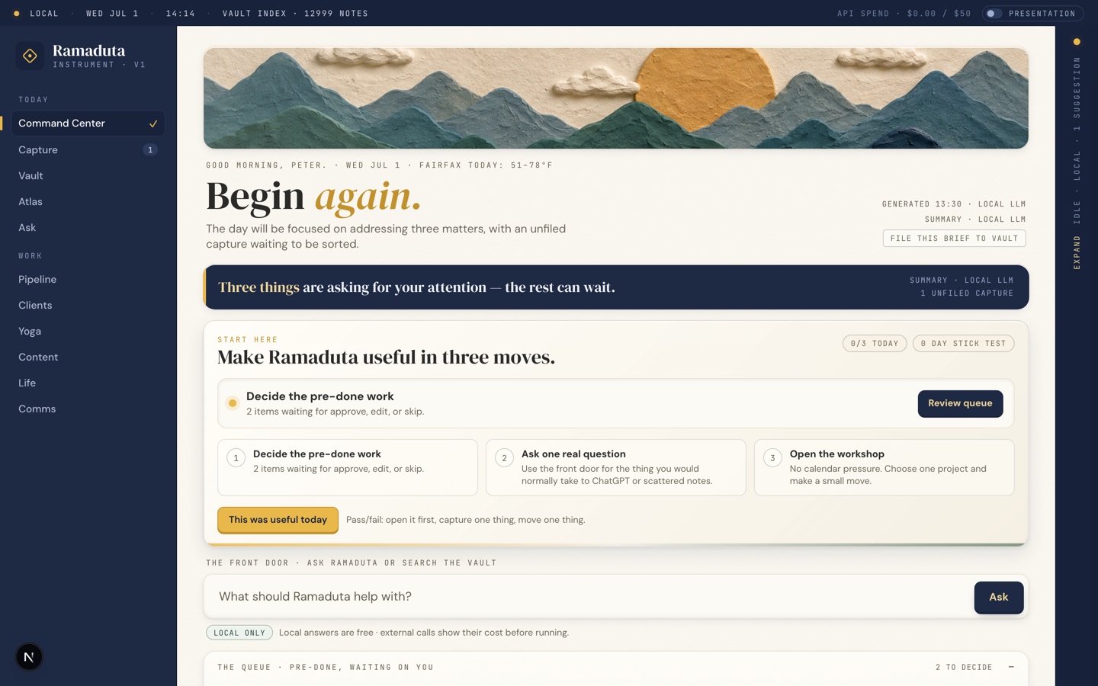Open the round N avatar button
The width and height of the screenshot is (1098, 686).
pos(29,657)
